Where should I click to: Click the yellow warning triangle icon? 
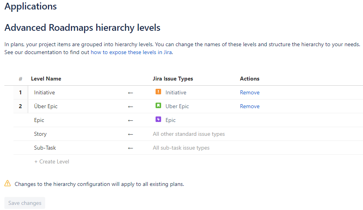pyautogui.click(x=8, y=184)
